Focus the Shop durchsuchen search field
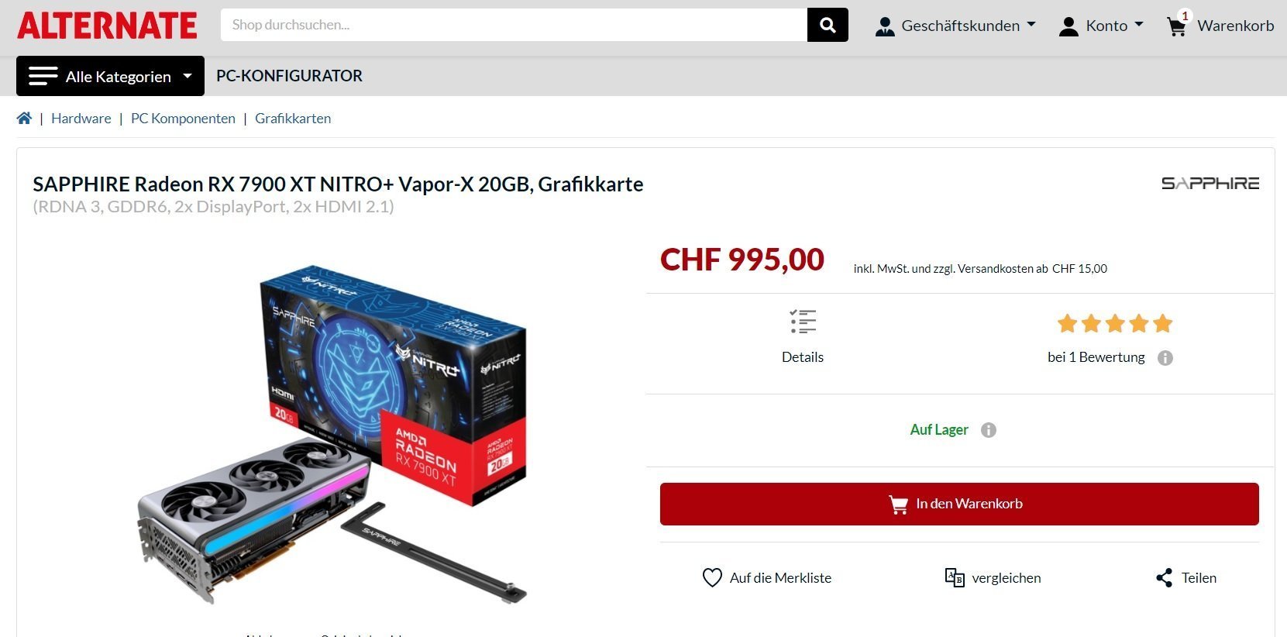This screenshot has height=637, width=1287. coord(514,25)
